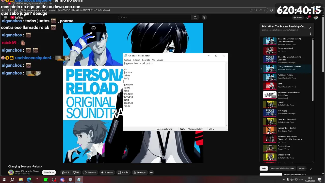325x183 pixels.
Task: Open the Windows Start menu
Action: coord(4,179)
